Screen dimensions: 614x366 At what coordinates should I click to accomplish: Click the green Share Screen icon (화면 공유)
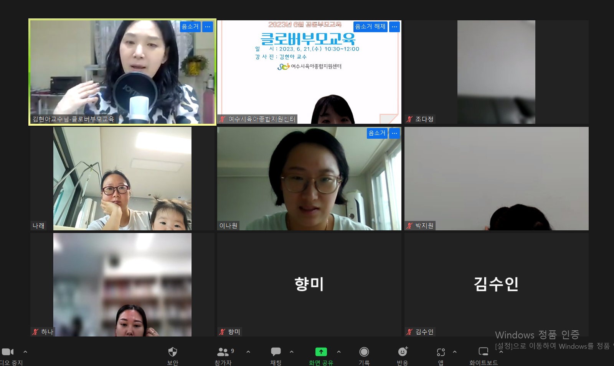[321, 352]
